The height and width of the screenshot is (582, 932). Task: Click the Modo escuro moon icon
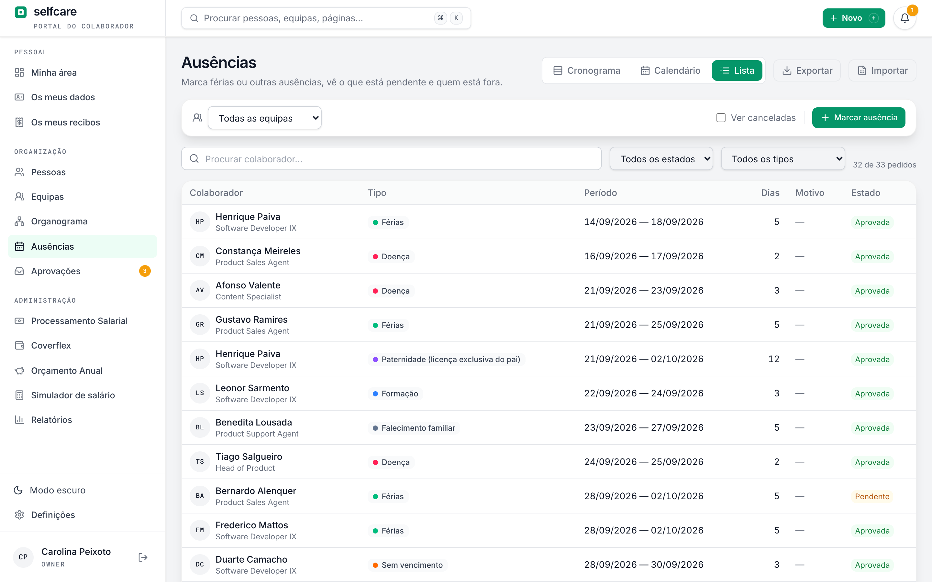[18, 490]
